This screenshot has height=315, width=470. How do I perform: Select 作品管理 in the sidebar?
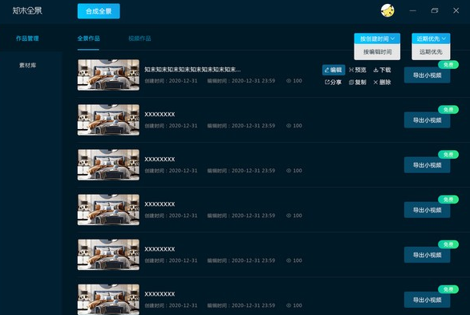pos(27,38)
